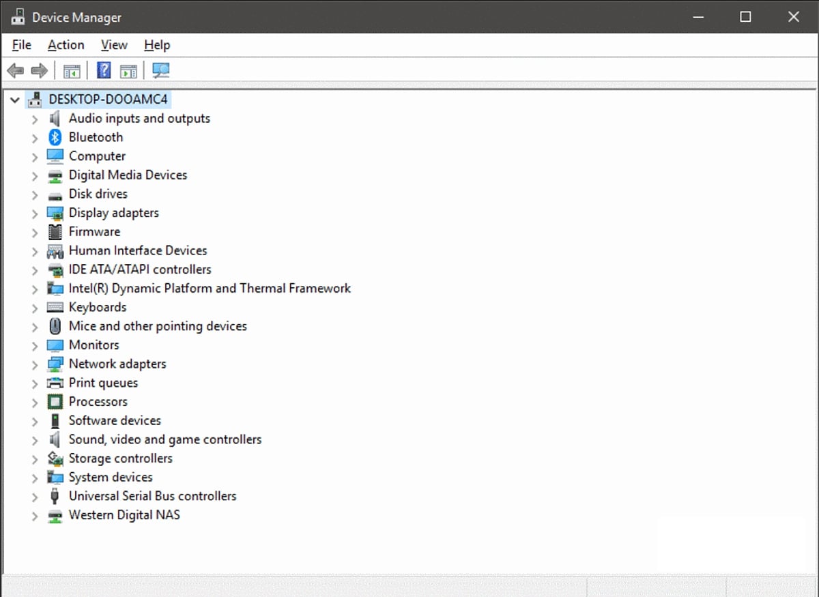Viewport: 819px width, 597px height.
Task: Expand Sound, video and game controllers
Action: [x=35, y=440]
